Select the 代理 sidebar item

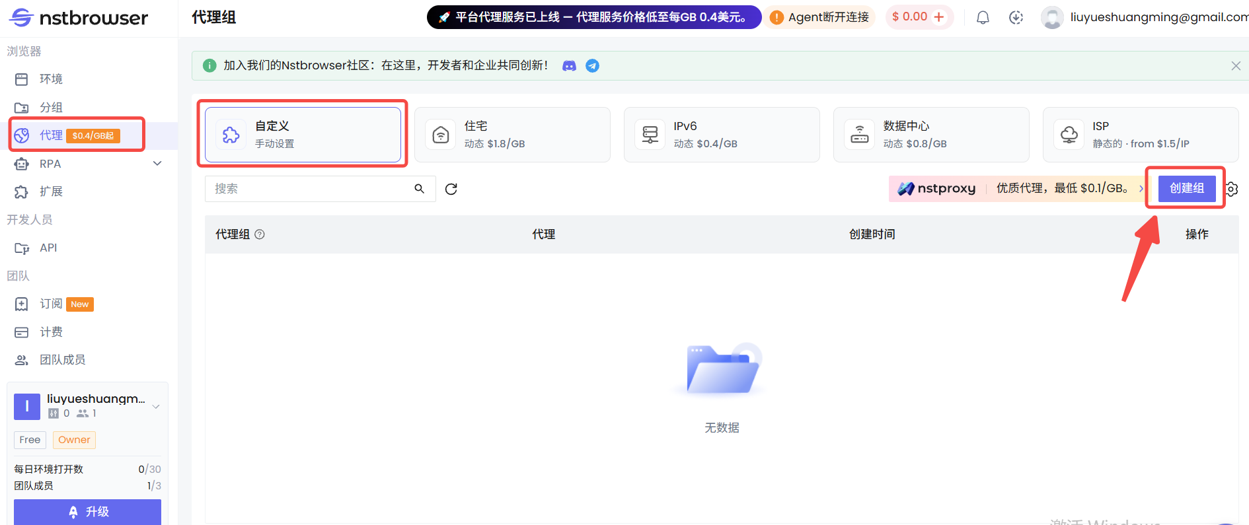coord(89,135)
